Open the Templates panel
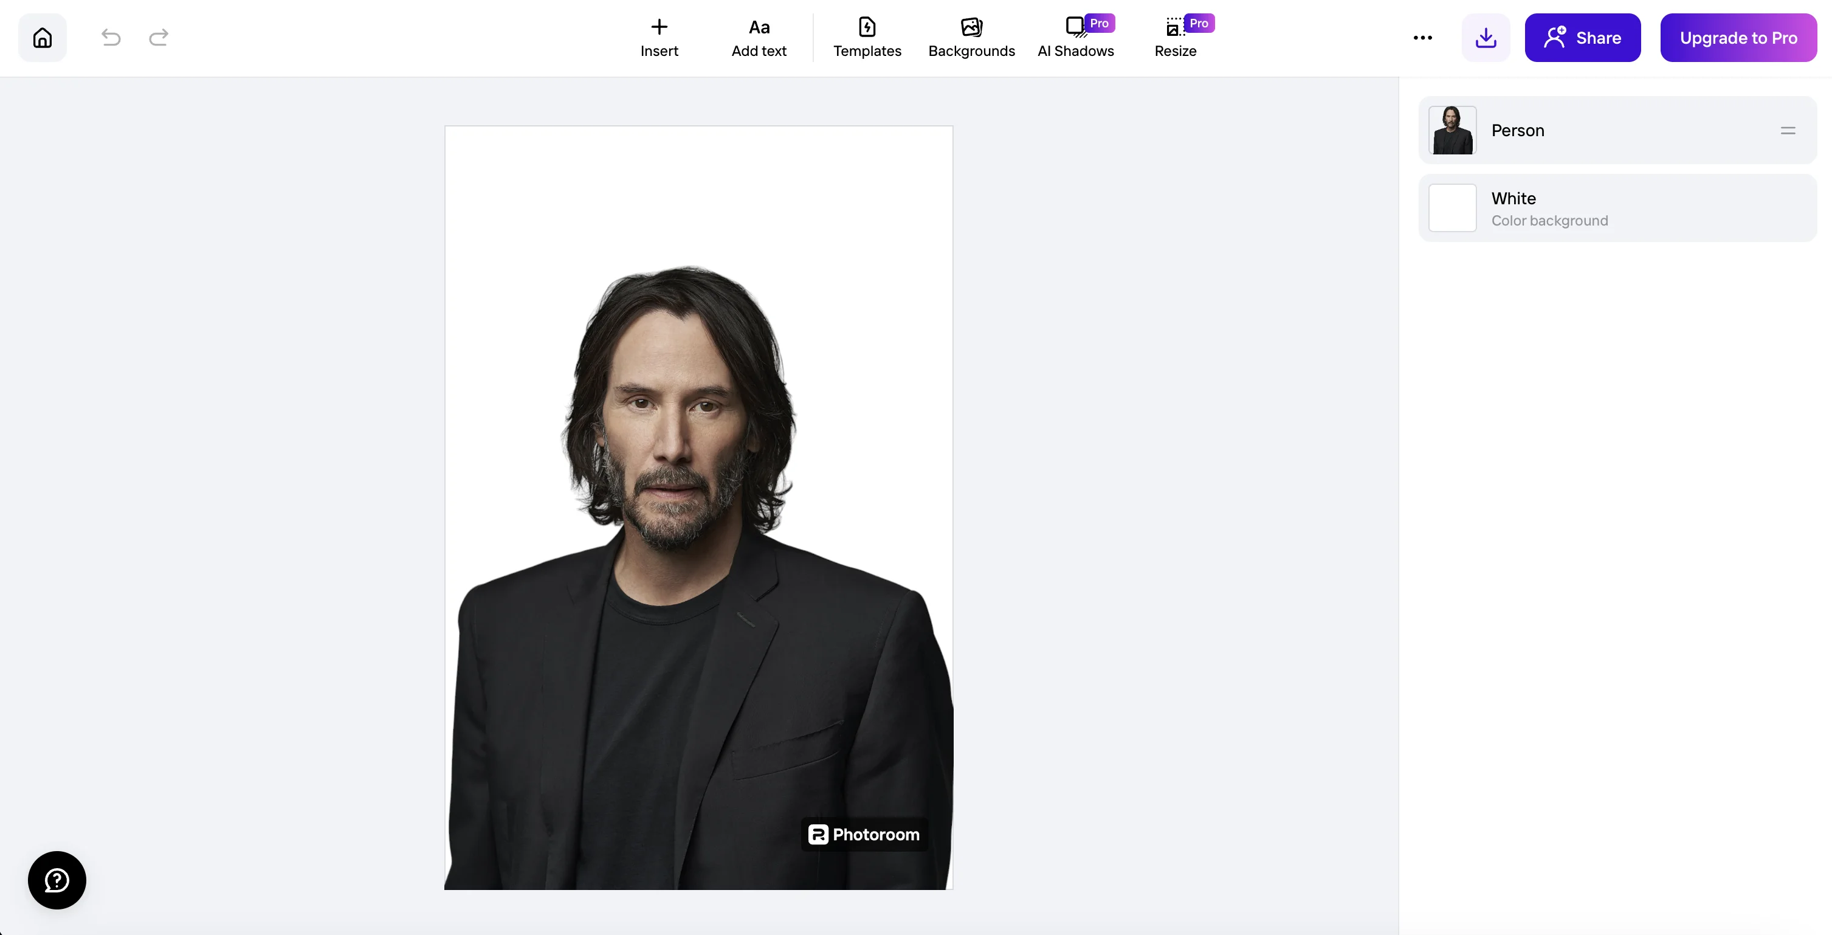 [x=866, y=38]
